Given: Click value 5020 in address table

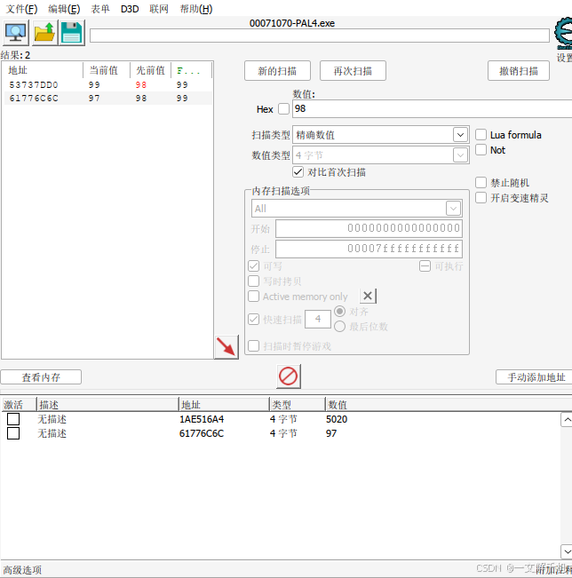Looking at the screenshot, I should 337,419.
